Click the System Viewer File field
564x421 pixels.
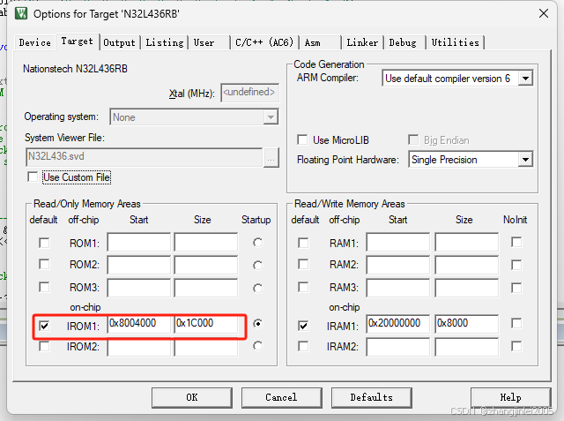pyautogui.click(x=145, y=156)
